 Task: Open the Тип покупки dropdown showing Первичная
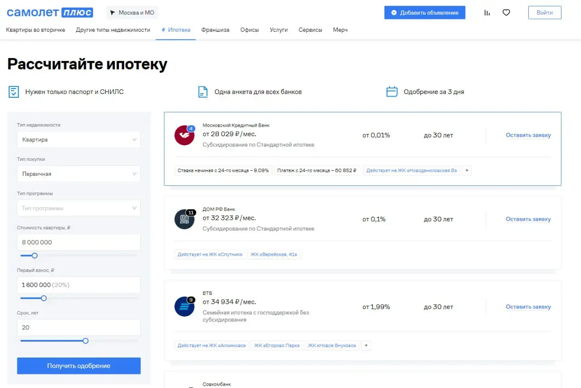click(79, 174)
